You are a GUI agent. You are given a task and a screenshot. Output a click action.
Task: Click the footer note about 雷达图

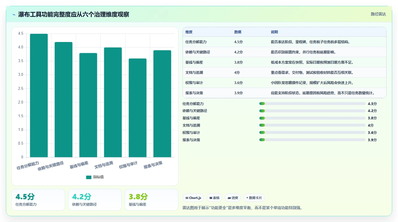[242, 208]
